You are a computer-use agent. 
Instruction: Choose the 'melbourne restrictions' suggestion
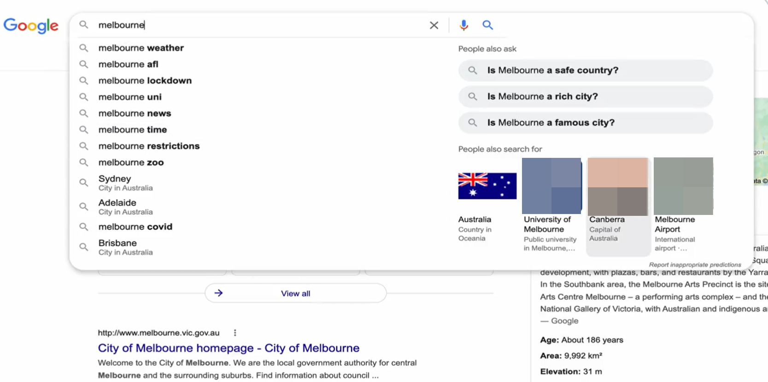point(149,146)
